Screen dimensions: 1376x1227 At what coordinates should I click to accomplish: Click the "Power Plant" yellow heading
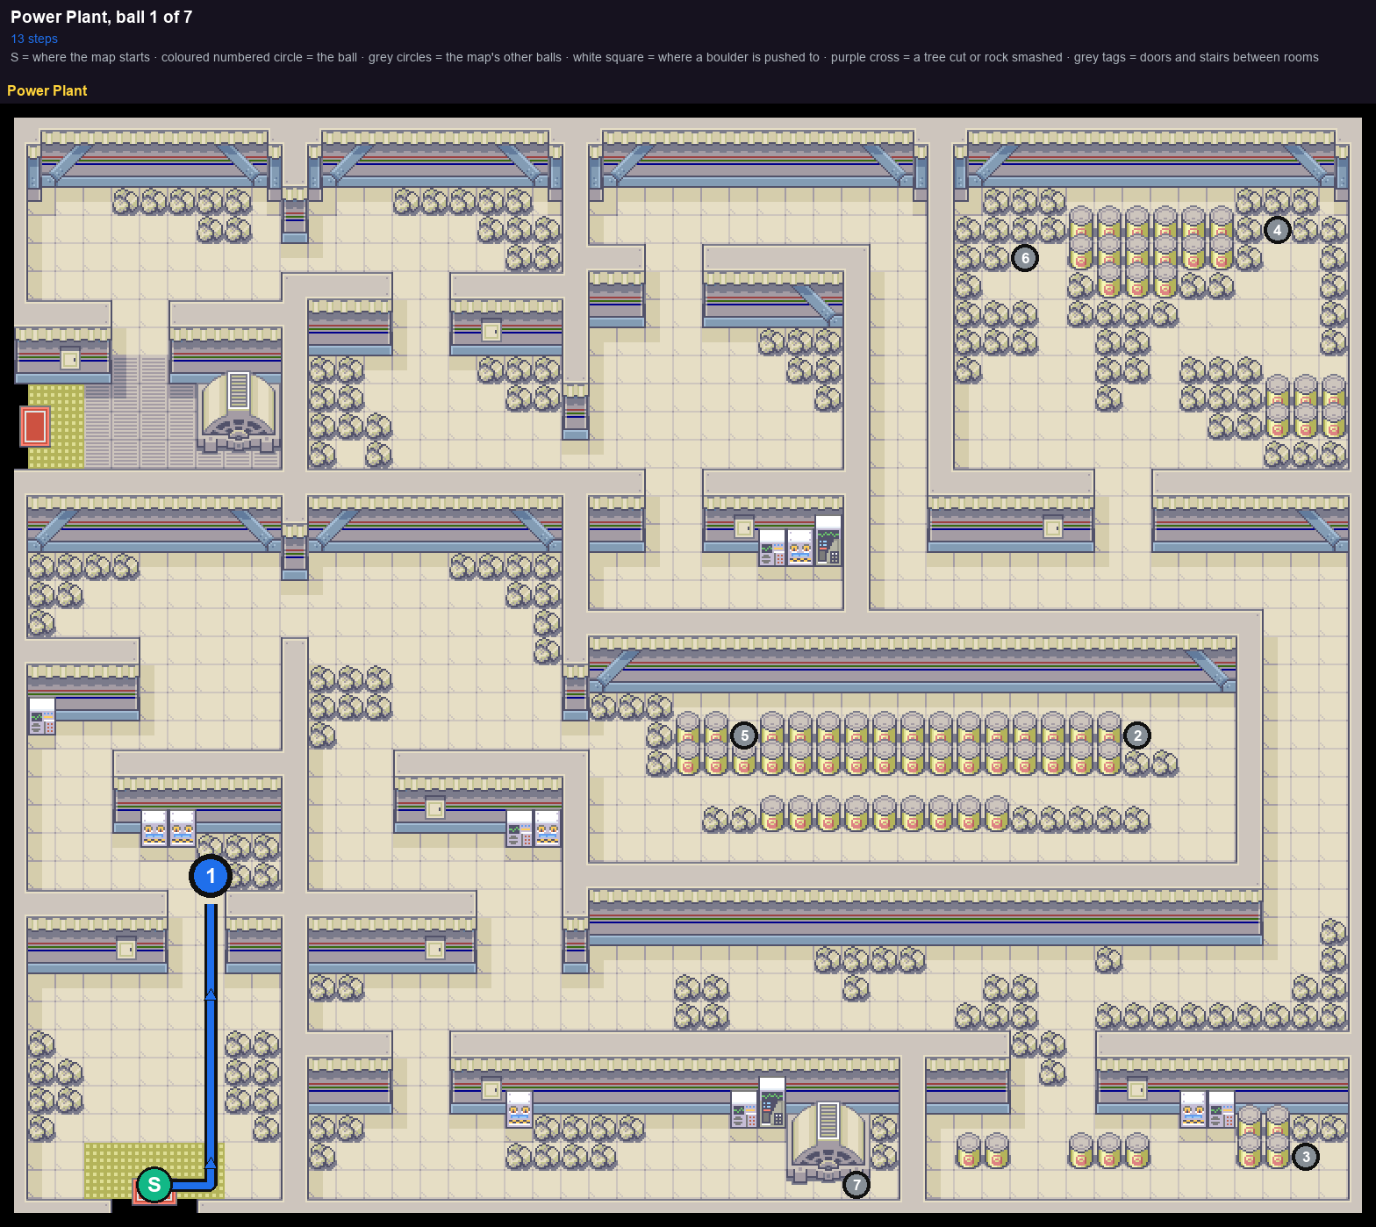coord(47,90)
